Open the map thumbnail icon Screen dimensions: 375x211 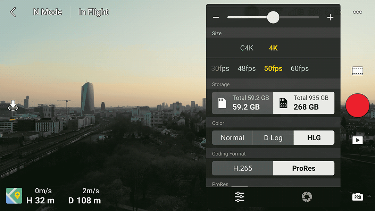[x=14, y=196]
